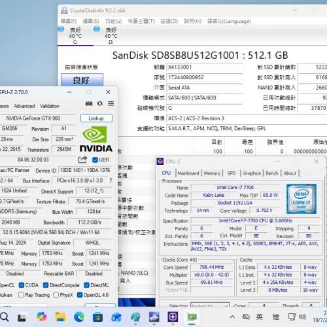Click the 速 input method tray icon
Image resolution: width=327 pixels, height=327 pixels.
coord(276,317)
